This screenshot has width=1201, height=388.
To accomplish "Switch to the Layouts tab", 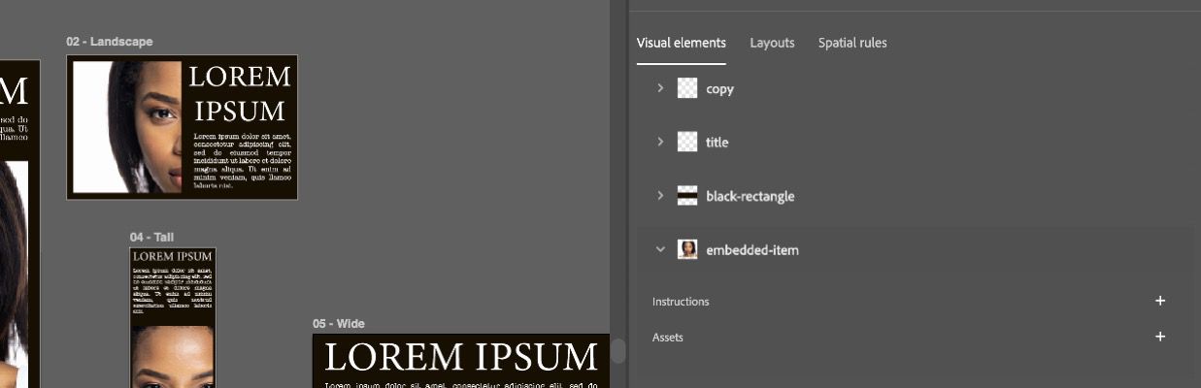I will (x=772, y=43).
